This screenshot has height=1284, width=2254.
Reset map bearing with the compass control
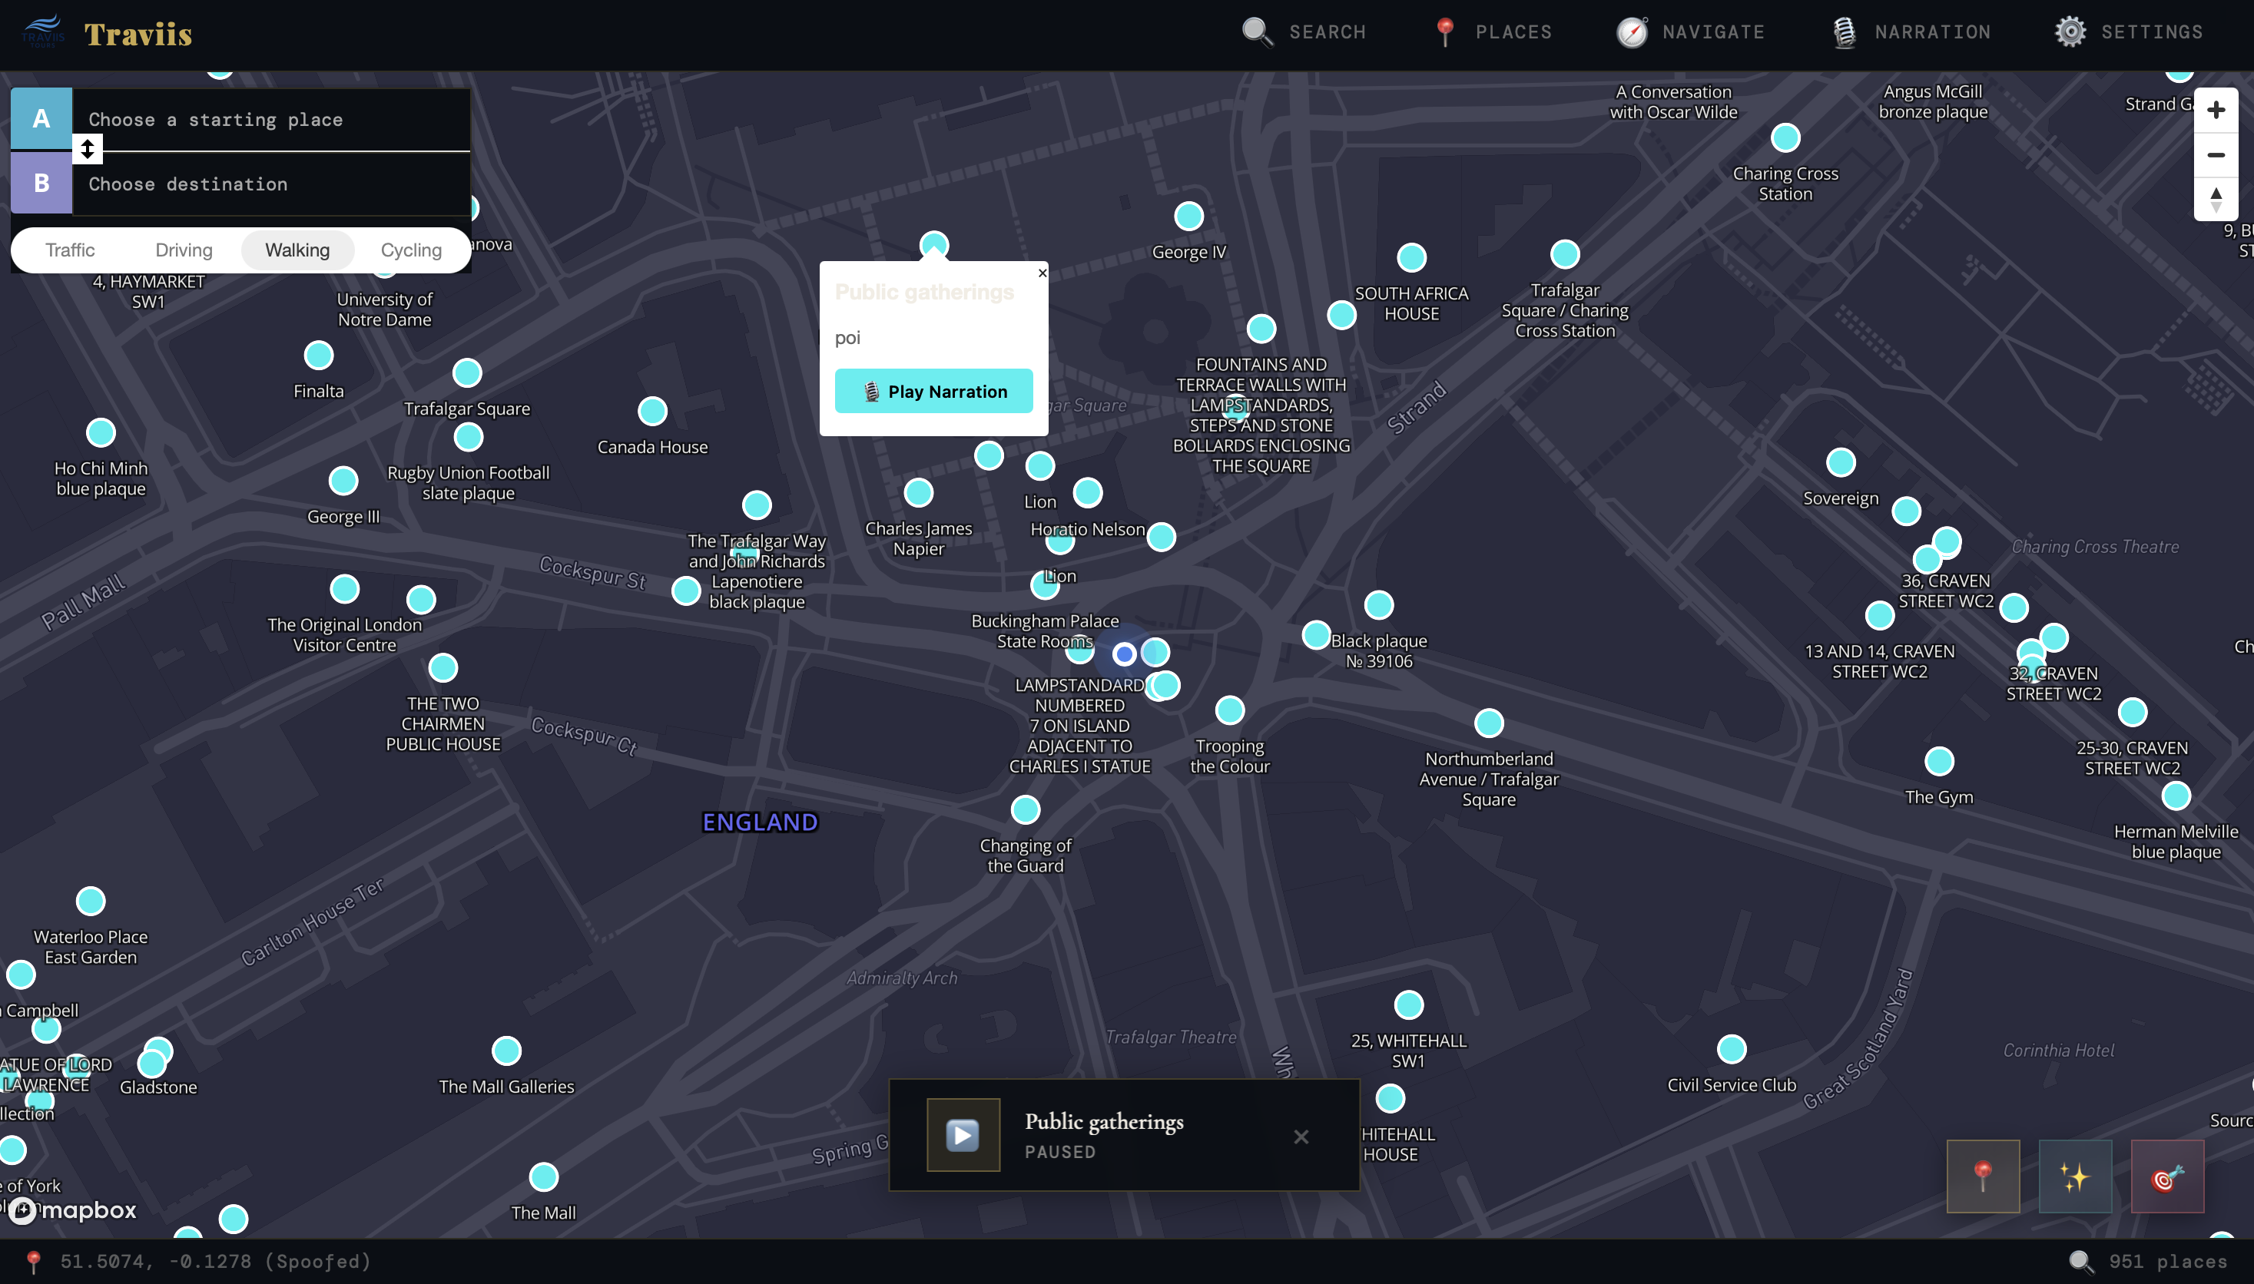click(2217, 200)
